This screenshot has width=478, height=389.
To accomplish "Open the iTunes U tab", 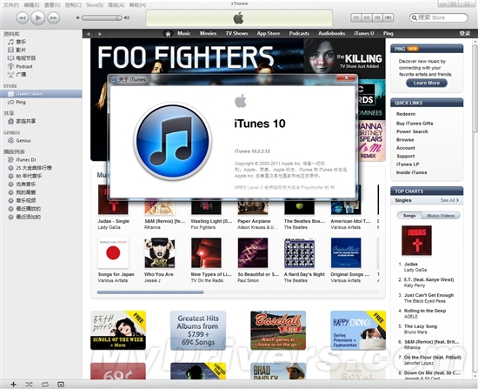I will (x=364, y=33).
